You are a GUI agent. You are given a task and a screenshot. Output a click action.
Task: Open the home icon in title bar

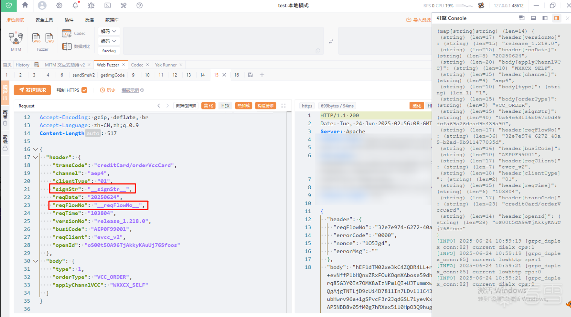25,5
